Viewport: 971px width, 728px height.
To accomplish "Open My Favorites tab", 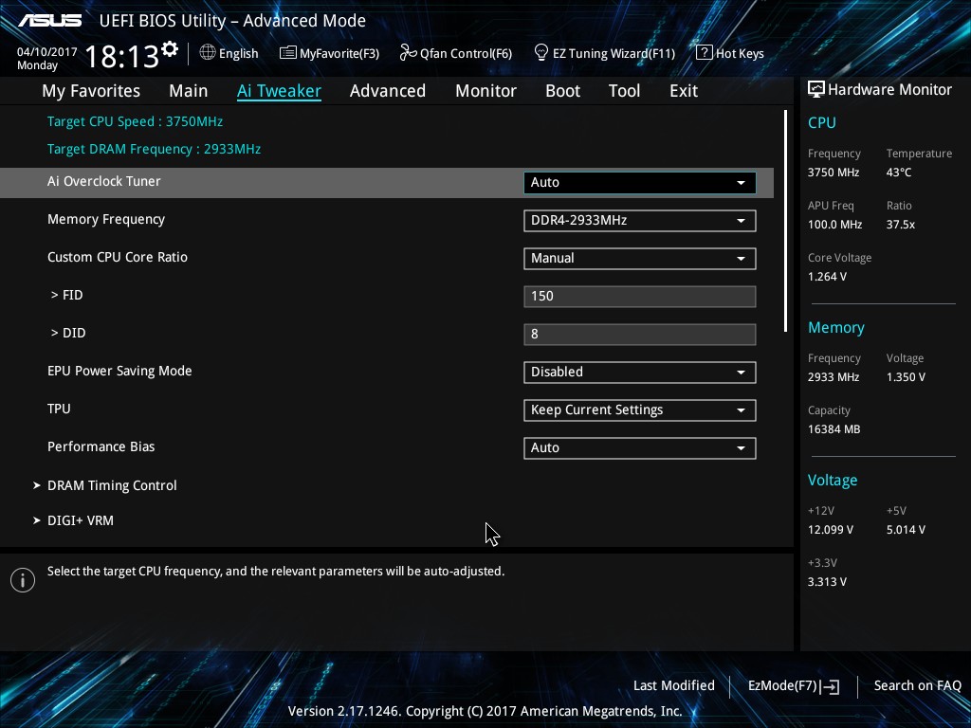I will (x=91, y=90).
